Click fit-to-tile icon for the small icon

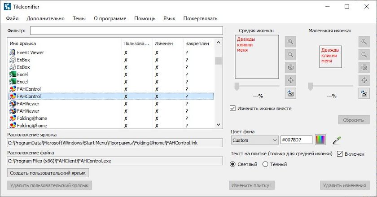364,68
